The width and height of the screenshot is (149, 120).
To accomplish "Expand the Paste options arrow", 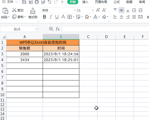I will click(9, 17).
